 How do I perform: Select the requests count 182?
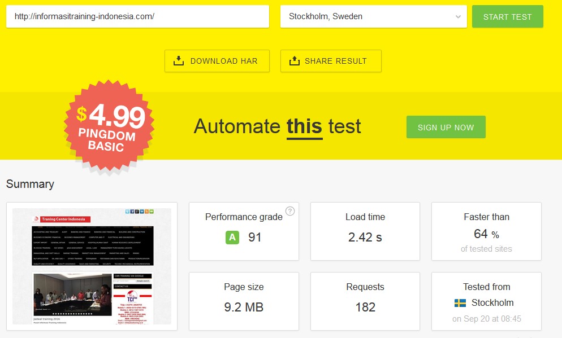click(x=365, y=307)
